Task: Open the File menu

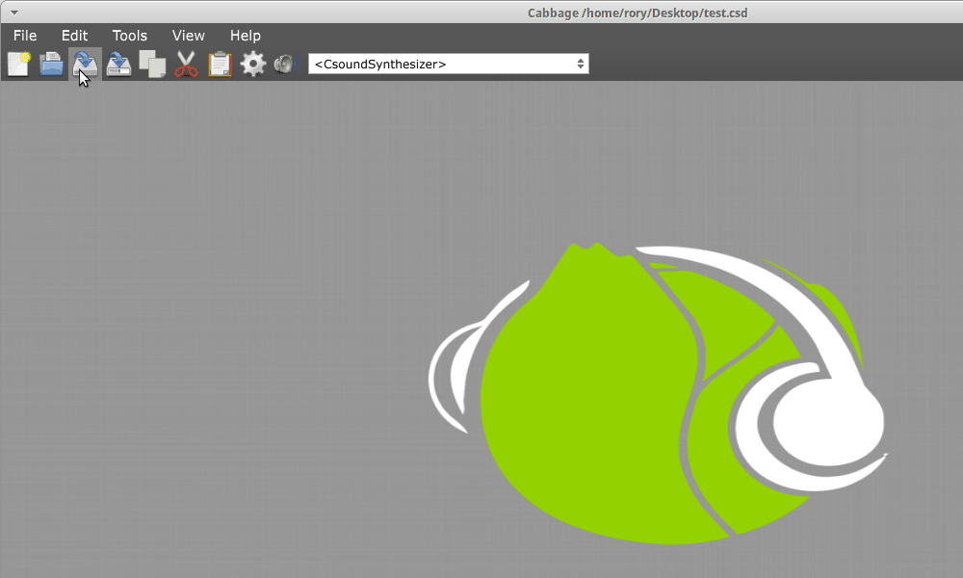Action: click(25, 36)
